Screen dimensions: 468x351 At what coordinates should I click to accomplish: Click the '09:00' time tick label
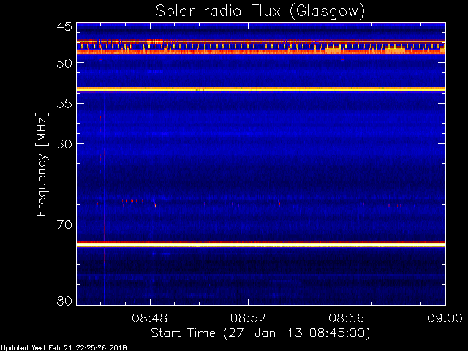coord(445,318)
